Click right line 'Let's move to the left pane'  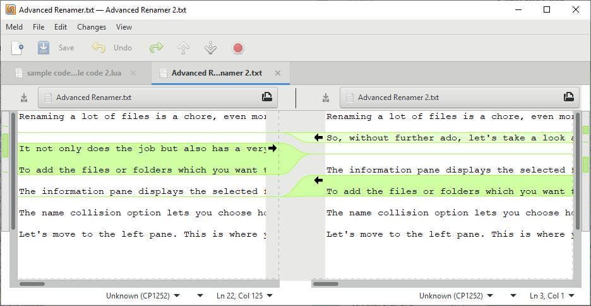pyautogui.click(x=450, y=234)
